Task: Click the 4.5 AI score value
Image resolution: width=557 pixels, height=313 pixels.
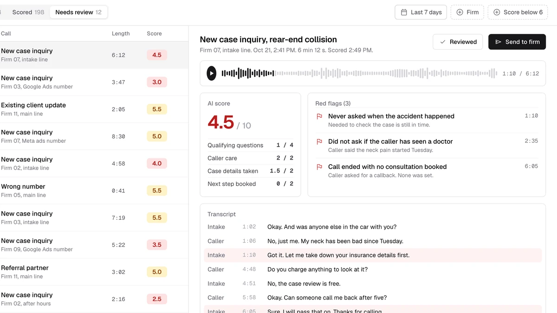Action: 220,122
